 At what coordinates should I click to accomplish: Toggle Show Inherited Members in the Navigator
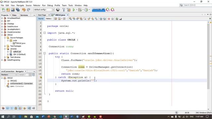3,108
